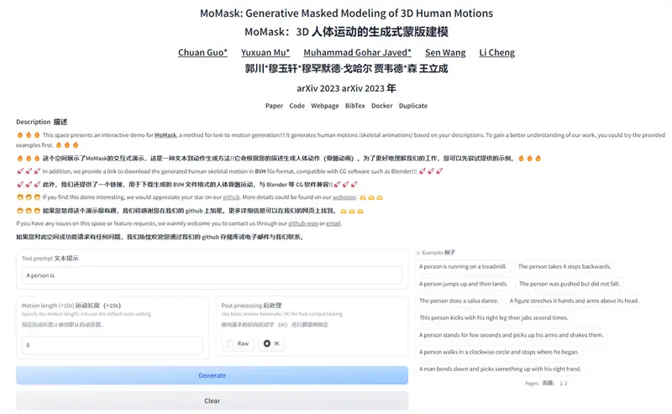672x414 pixels.
Task: Pick the salsa dance example
Action: tap(458, 301)
